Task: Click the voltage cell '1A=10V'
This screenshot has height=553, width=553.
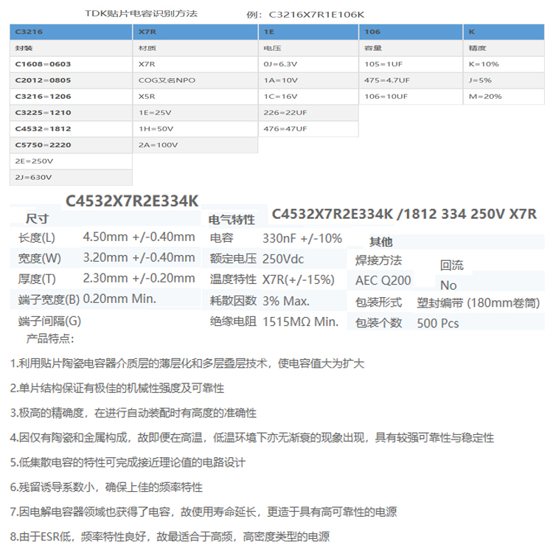Action: click(x=308, y=80)
